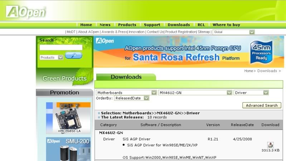The image size is (286, 161).
Task: Click Home in the breadcrumb
Action: pyautogui.click(x=249, y=71)
